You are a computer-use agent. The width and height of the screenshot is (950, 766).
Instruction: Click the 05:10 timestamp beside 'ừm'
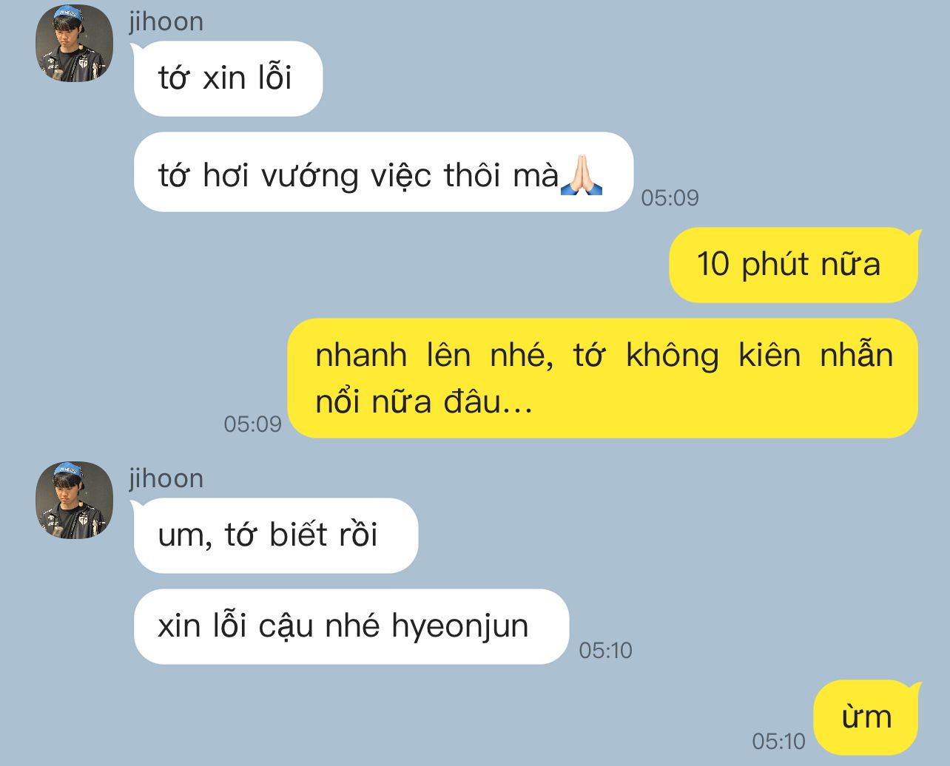point(778,741)
